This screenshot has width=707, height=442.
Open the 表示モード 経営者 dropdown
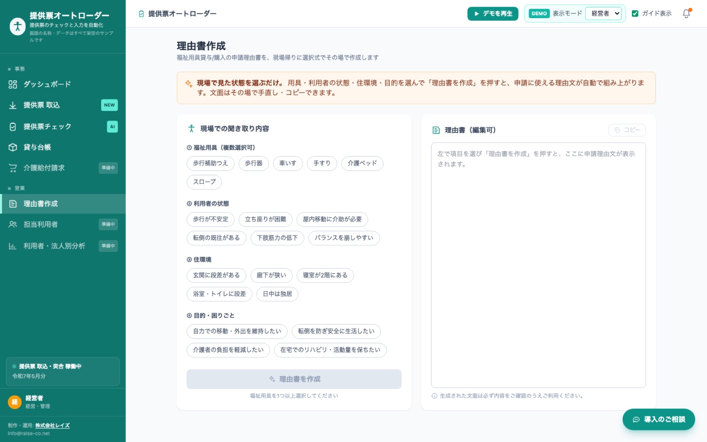coord(604,14)
